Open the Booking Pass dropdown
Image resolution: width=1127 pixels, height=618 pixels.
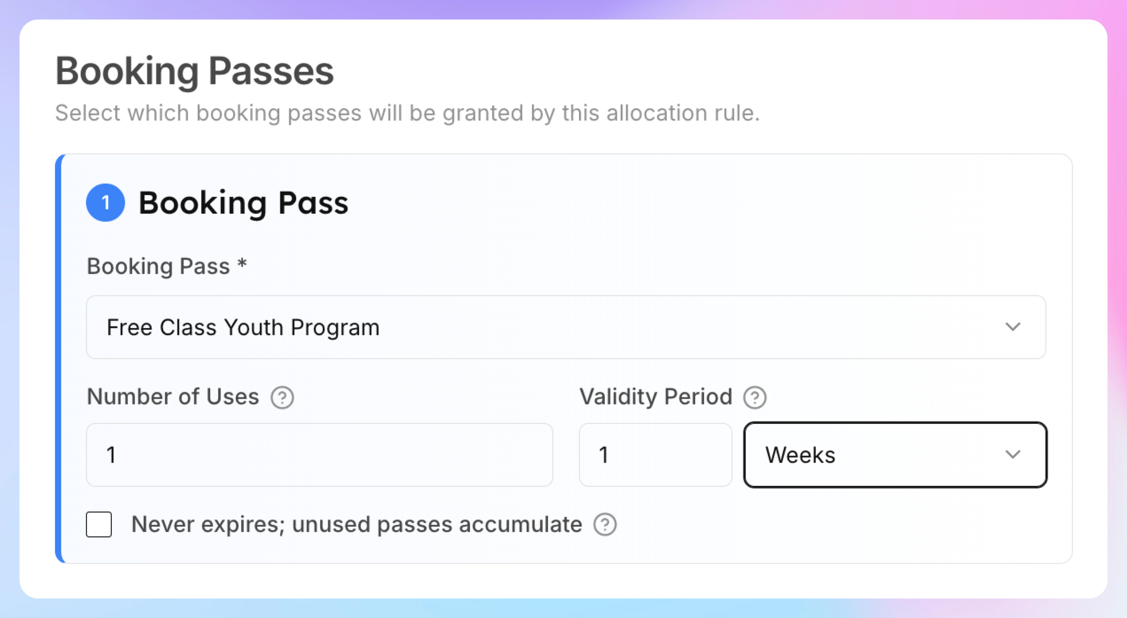[566, 327]
